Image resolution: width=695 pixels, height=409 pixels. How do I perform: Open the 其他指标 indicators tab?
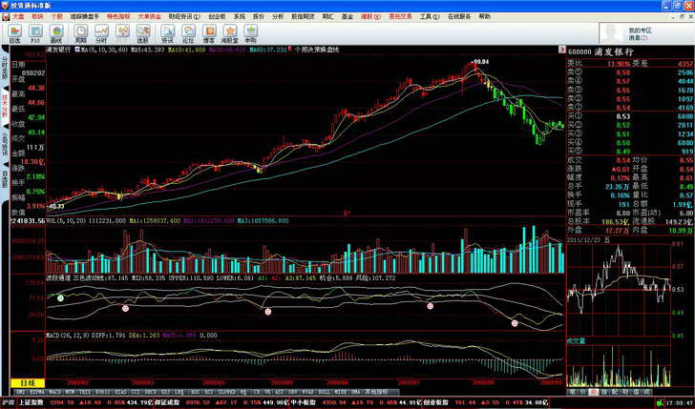pos(377,392)
